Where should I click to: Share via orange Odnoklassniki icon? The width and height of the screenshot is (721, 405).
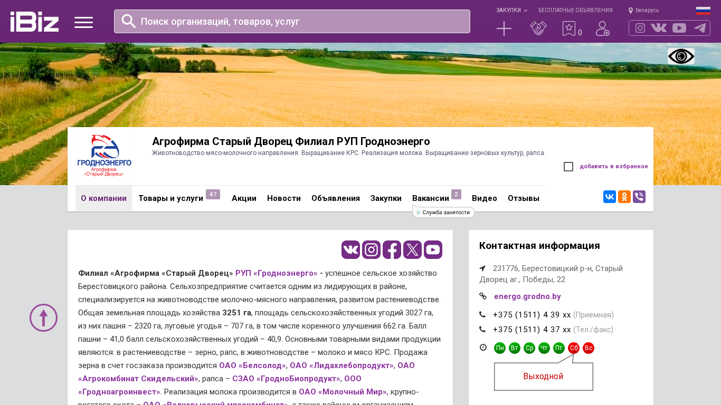(x=624, y=197)
